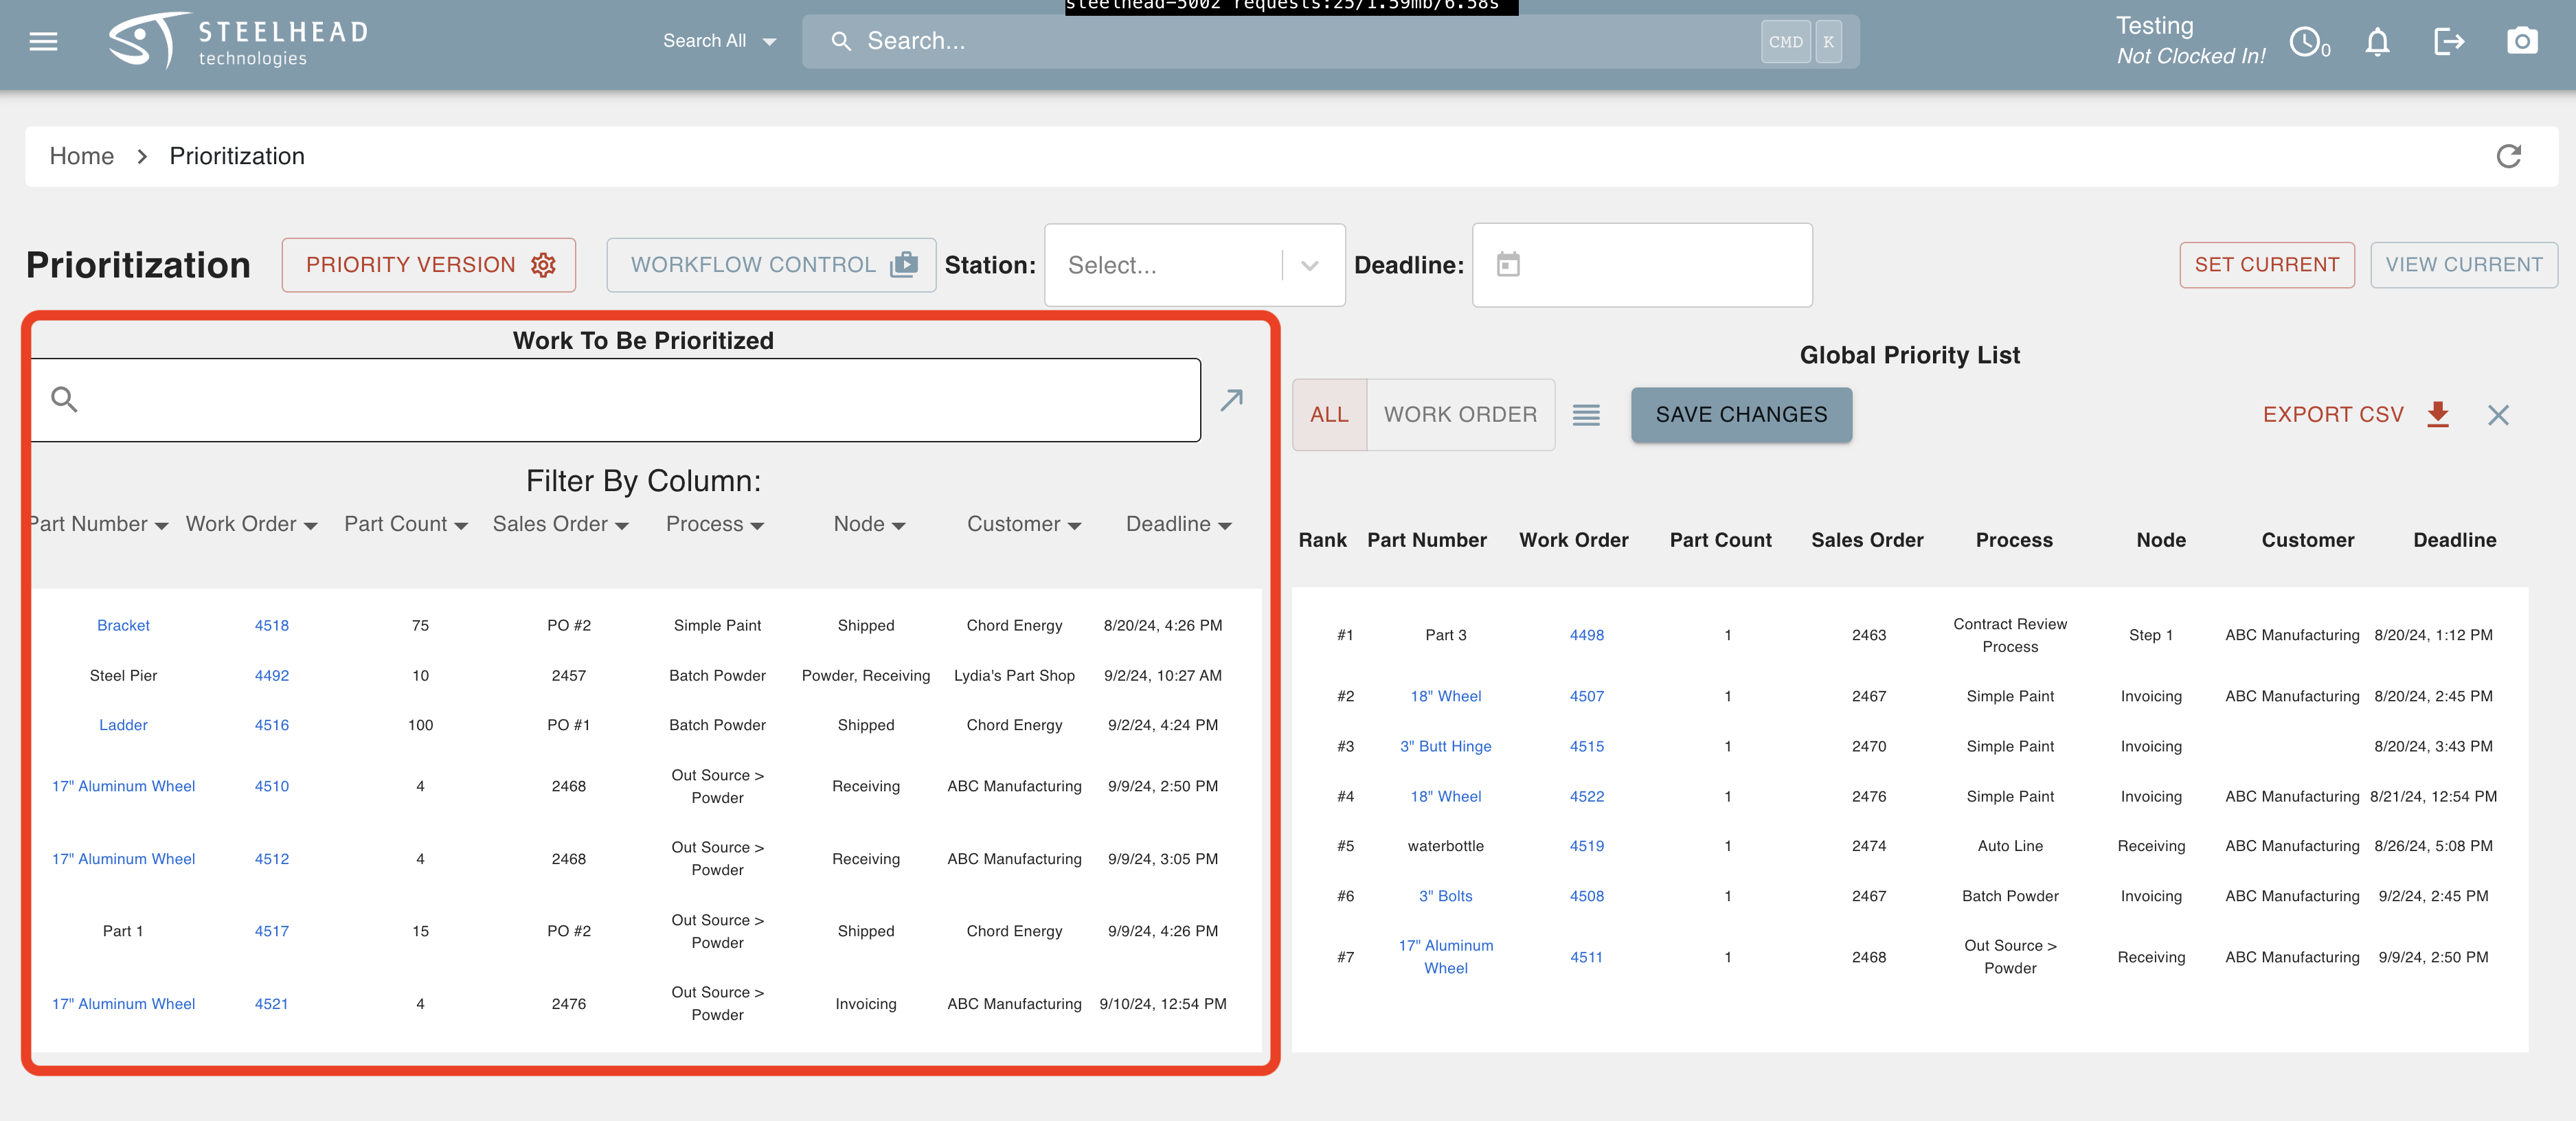Image resolution: width=2576 pixels, height=1121 pixels.
Task: Click SAVE CHANGES button
Action: 1741,414
